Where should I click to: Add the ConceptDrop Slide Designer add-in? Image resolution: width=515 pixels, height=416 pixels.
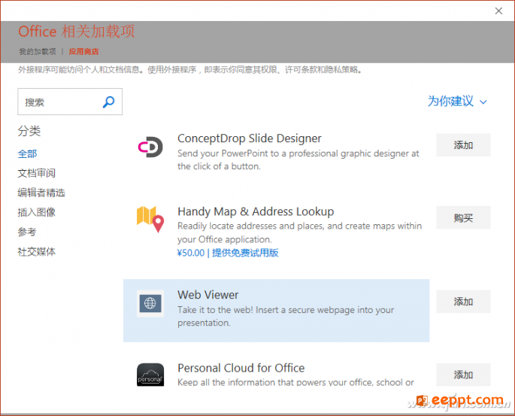pos(463,145)
